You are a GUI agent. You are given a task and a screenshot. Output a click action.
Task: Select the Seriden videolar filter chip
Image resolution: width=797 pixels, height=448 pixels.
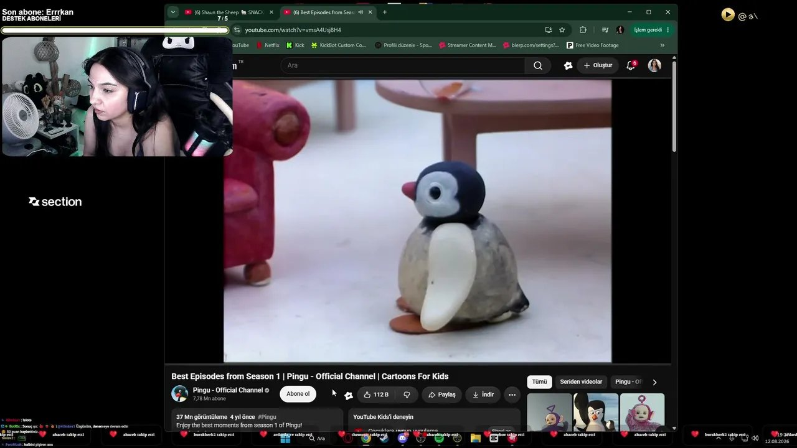(581, 381)
